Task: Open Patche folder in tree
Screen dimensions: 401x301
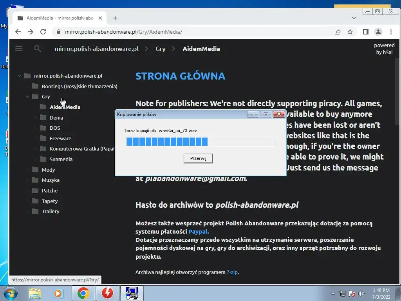Action: pyautogui.click(x=50, y=190)
